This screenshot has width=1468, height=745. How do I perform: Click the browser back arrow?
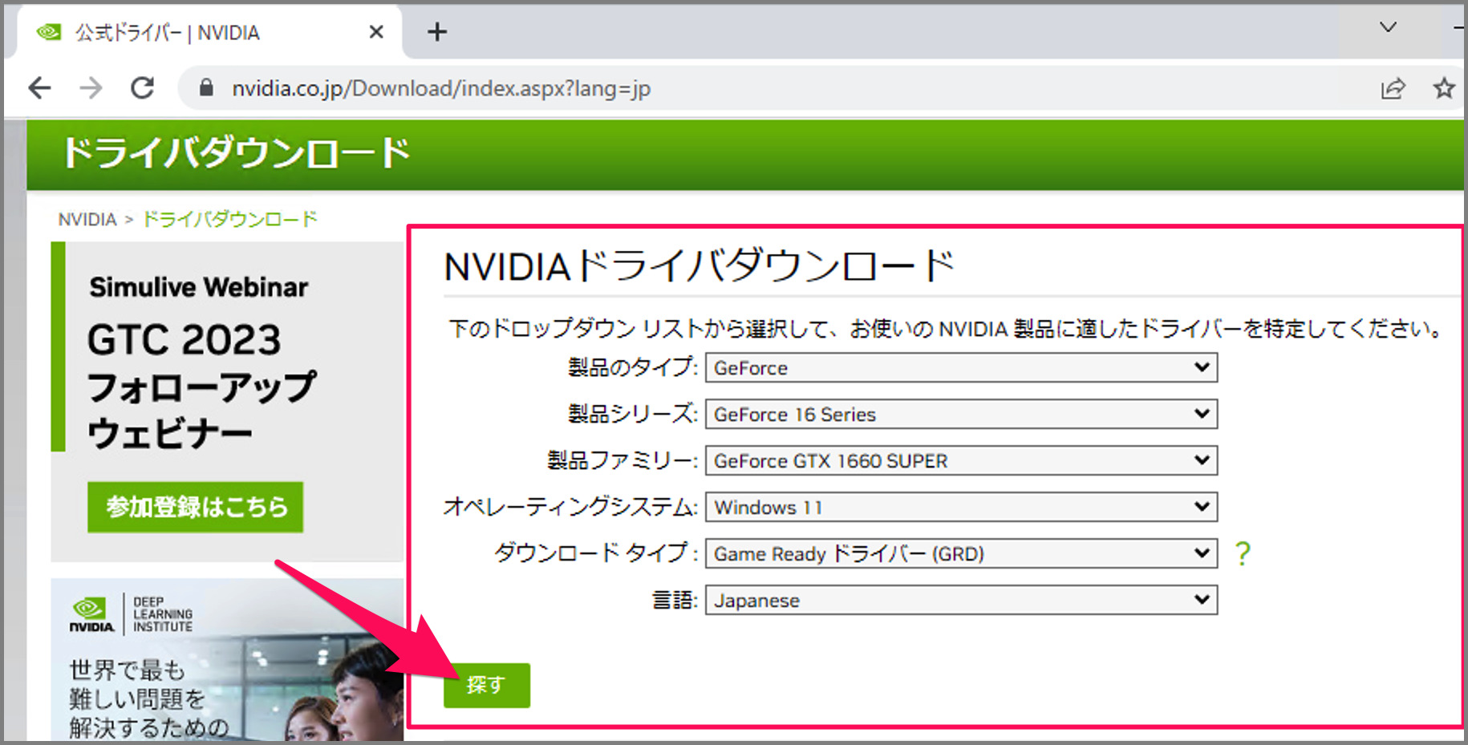click(39, 88)
